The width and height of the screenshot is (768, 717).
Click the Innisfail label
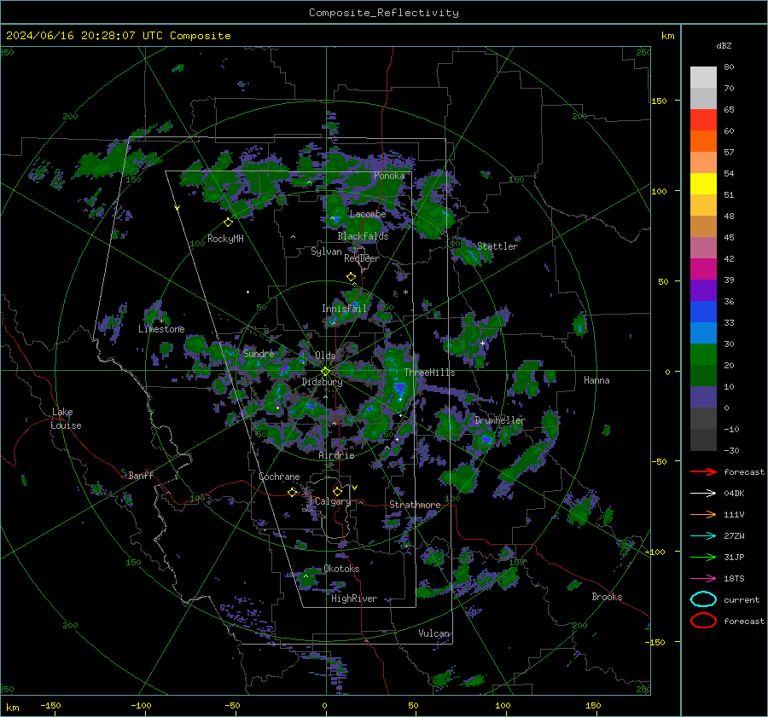344,309
